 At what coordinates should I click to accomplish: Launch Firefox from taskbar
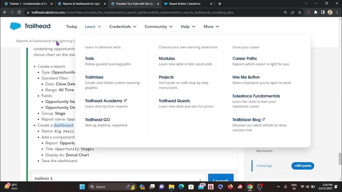pyautogui.click(x=230, y=187)
